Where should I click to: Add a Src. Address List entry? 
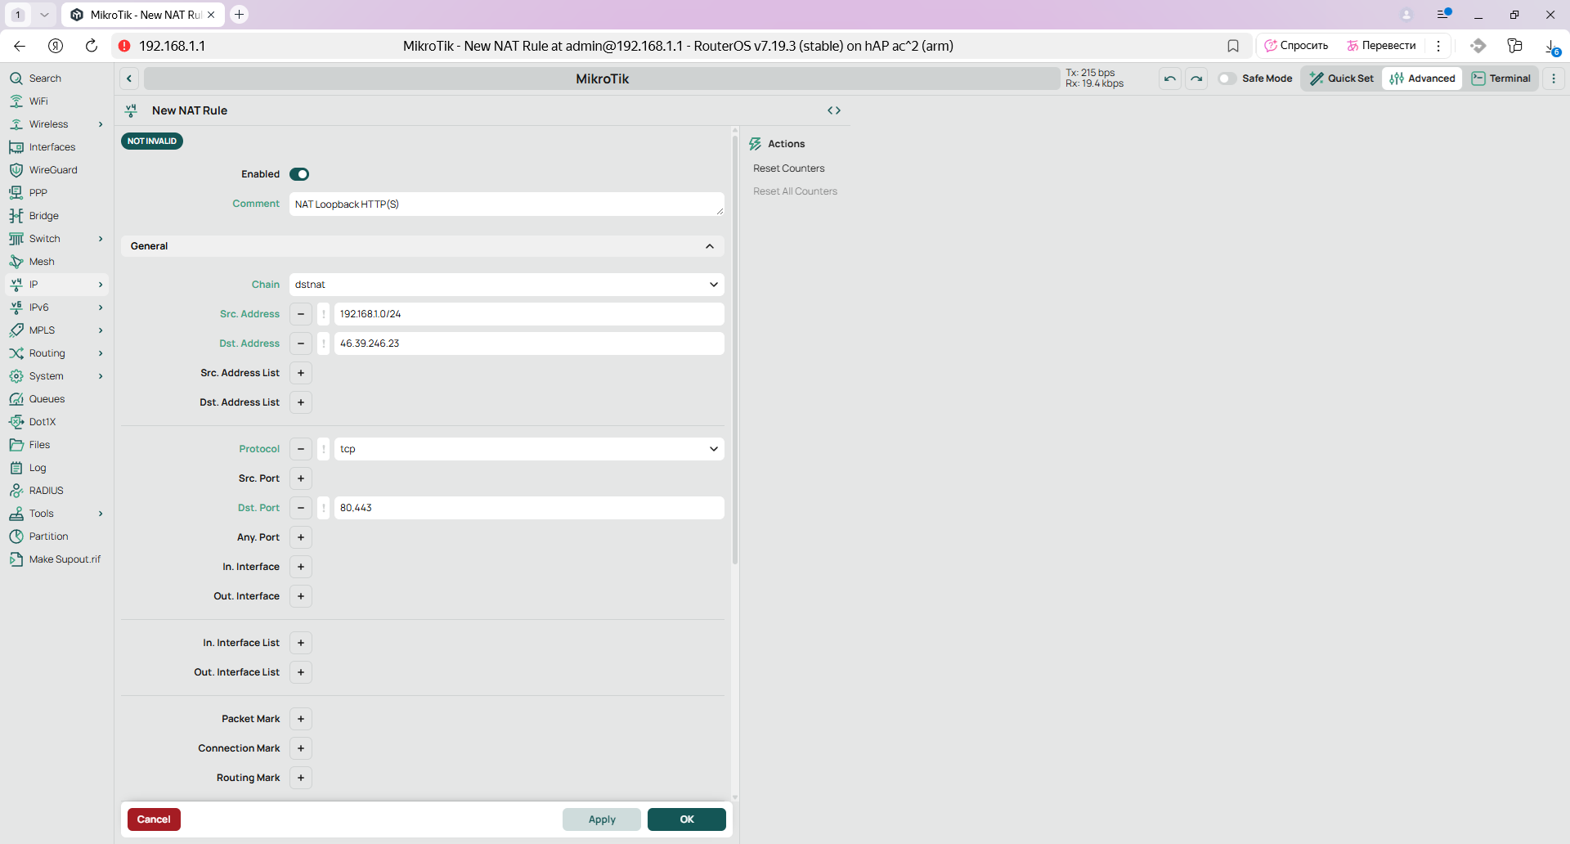pos(301,373)
